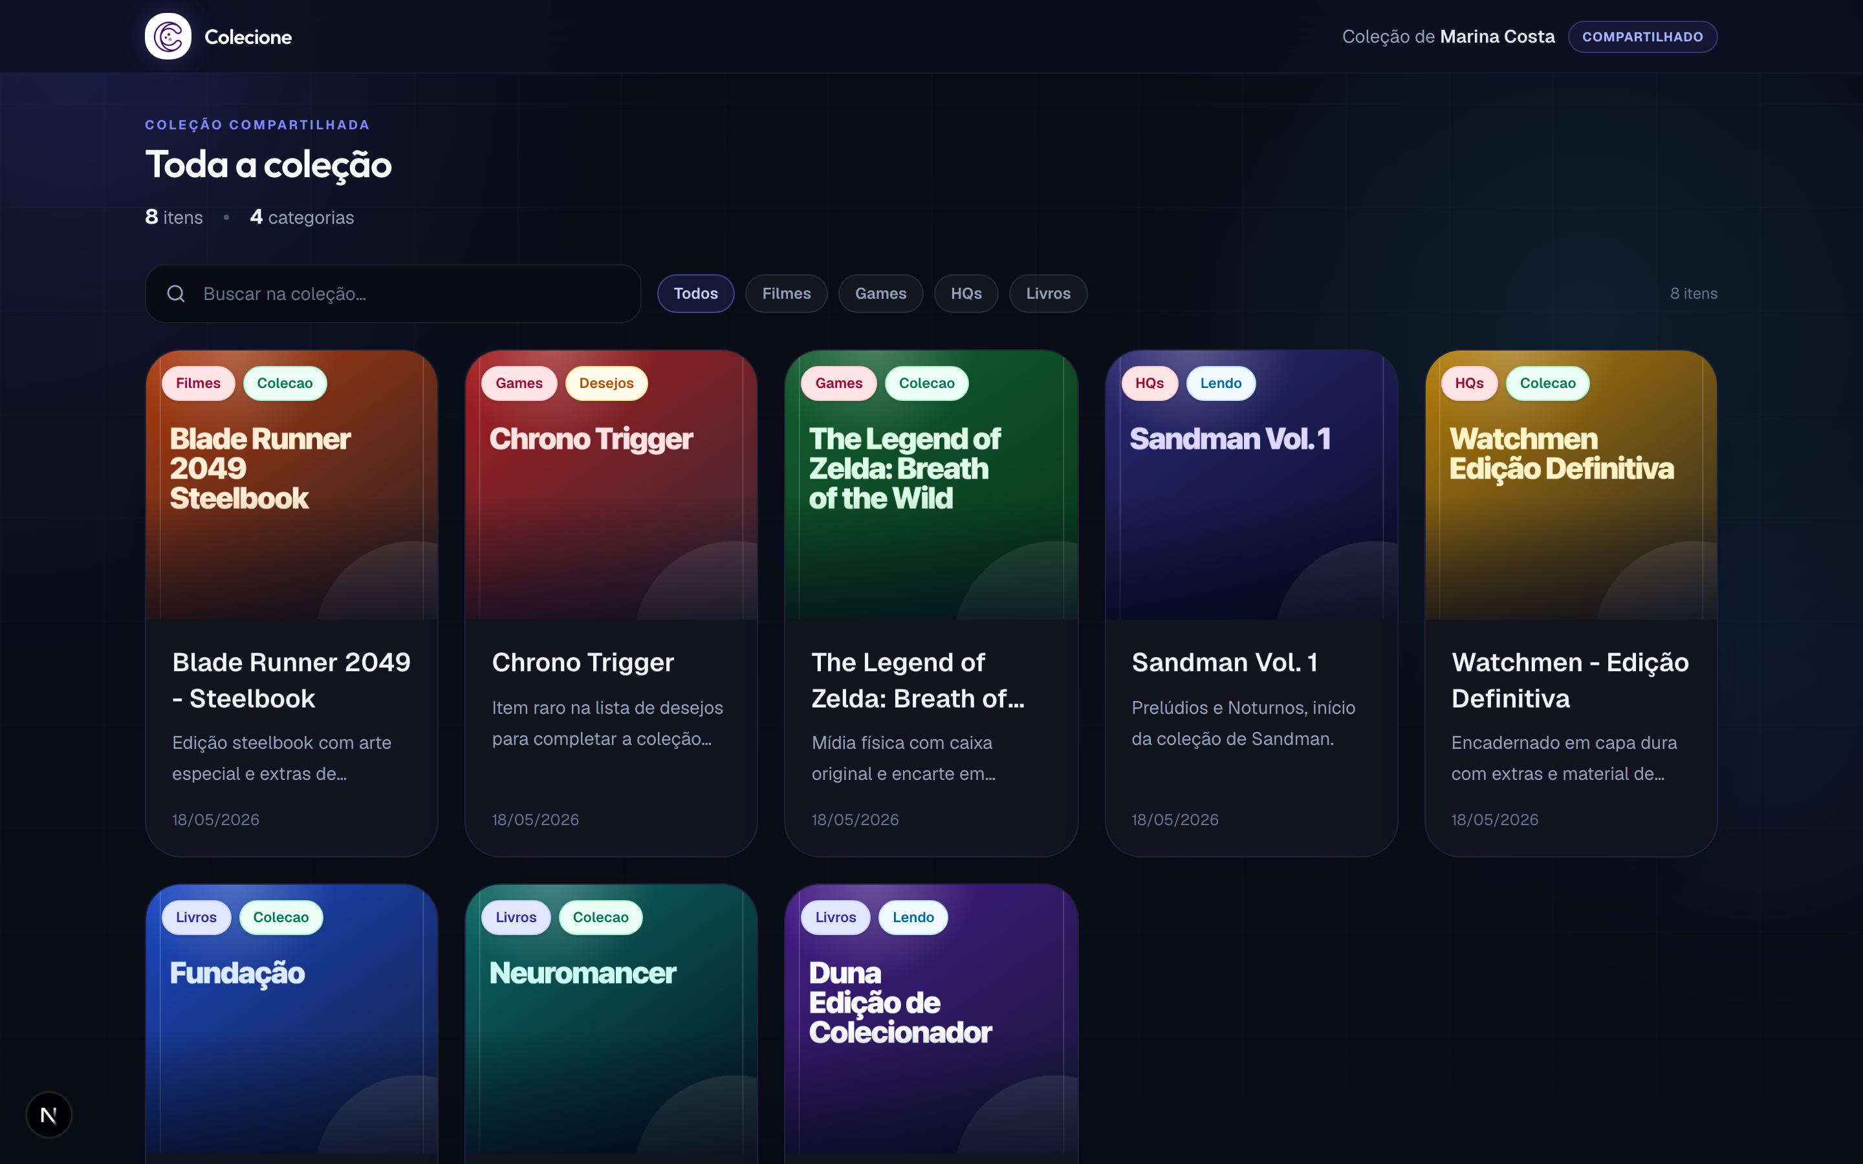Click the 'COLEÇÃO COMPARTILHADA' label

click(257, 125)
